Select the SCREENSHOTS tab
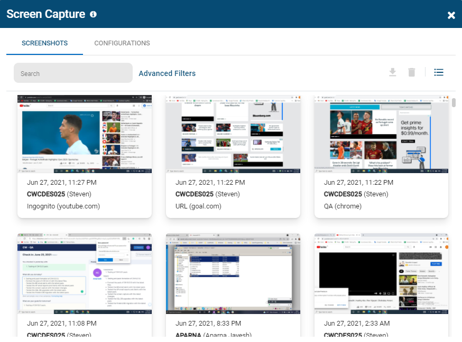 [44, 43]
